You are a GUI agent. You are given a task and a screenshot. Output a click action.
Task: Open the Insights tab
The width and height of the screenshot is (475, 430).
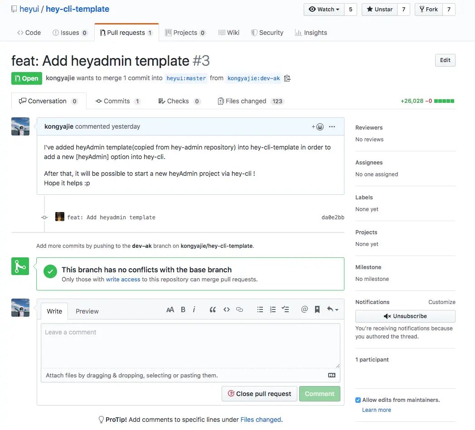coord(311,33)
